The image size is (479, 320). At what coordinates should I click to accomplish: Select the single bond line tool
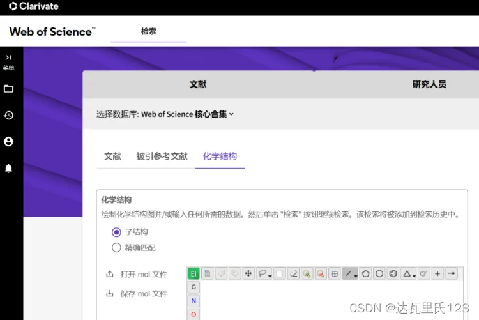(350, 273)
